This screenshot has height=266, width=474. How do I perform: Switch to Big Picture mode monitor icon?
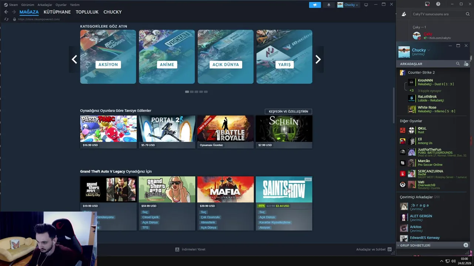tap(366, 5)
